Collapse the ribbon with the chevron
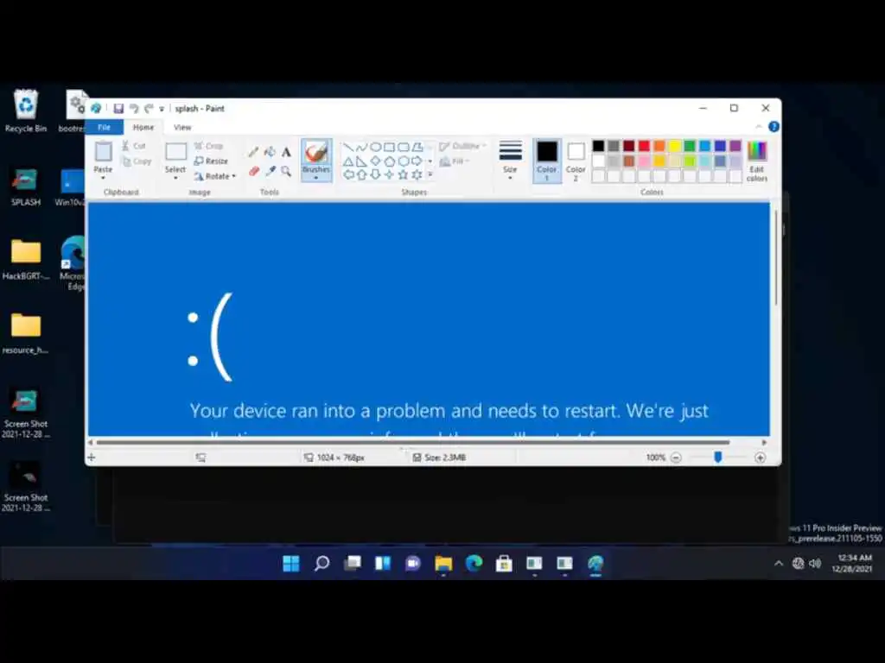 (x=759, y=127)
